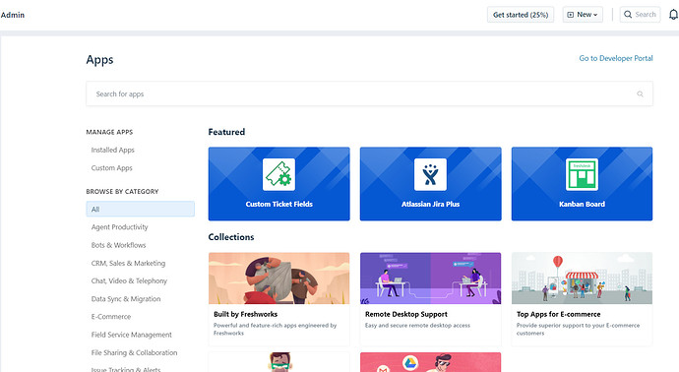Image resolution: width=679 pixels, height=372 pixels.
Task: Open Custom Apps section
Action: 112,168
